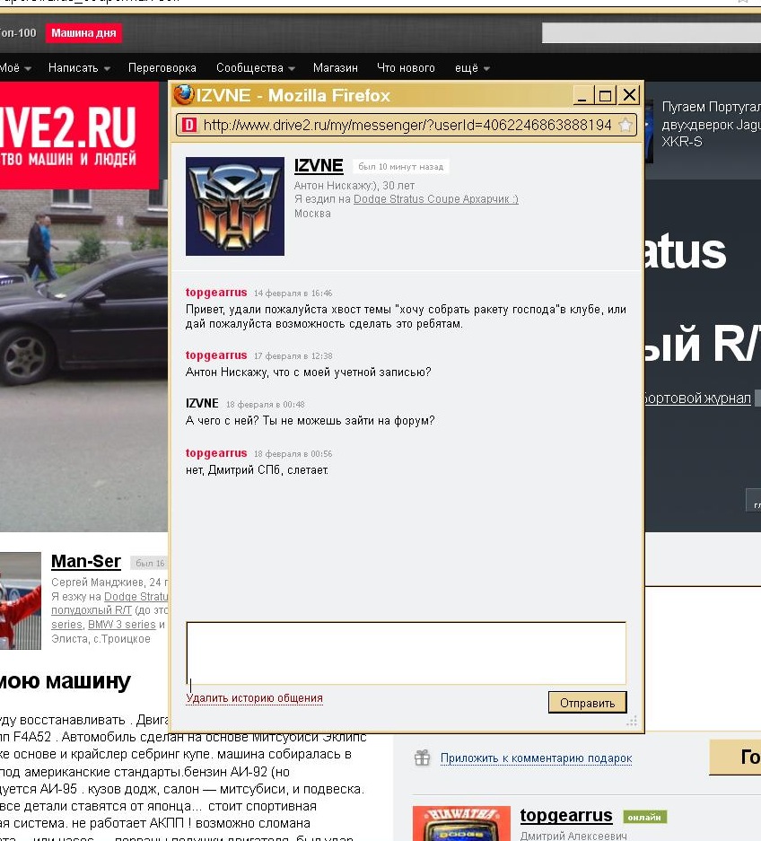Open the Что нового menu item
This screenshot has height=841, width=761.
coord(406,68)
